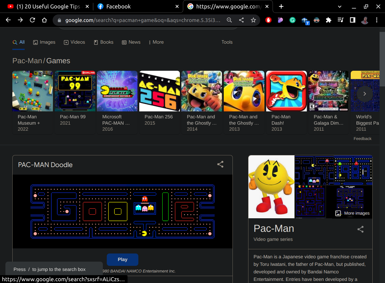Reload the Google search page
The width and height of the screenshot is (385, 283).
click(32, 20)
